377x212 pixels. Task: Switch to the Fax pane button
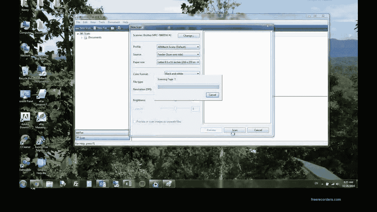[x=102, y=133]
